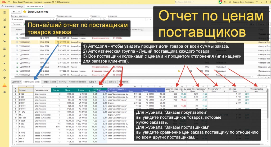Viewport: 271px width, 147px height.
Task: Open the gear settings section icon
Action: pyautogui.click(x=4, y=71)
